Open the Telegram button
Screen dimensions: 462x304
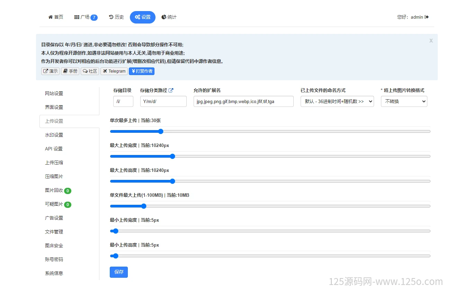tap(114, 71)
